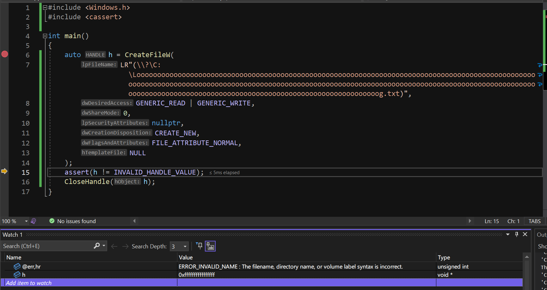Image resolution: width=547 pixels, height=290 pixels.
Task: Click the '≤ 5ms elapsed' PerfTip link
Action: [x=224, y=173]
